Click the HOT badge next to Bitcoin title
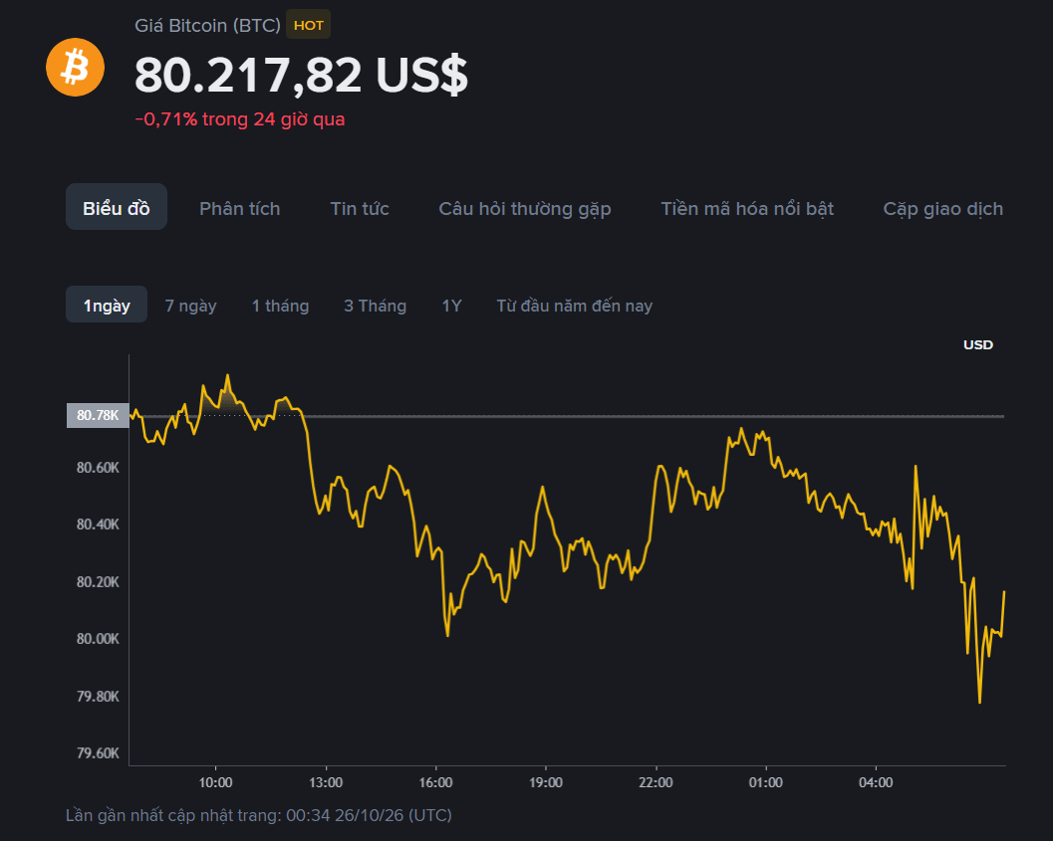Image resolution: width=1053 pixels, height=841 pixels. pos(308,26)
